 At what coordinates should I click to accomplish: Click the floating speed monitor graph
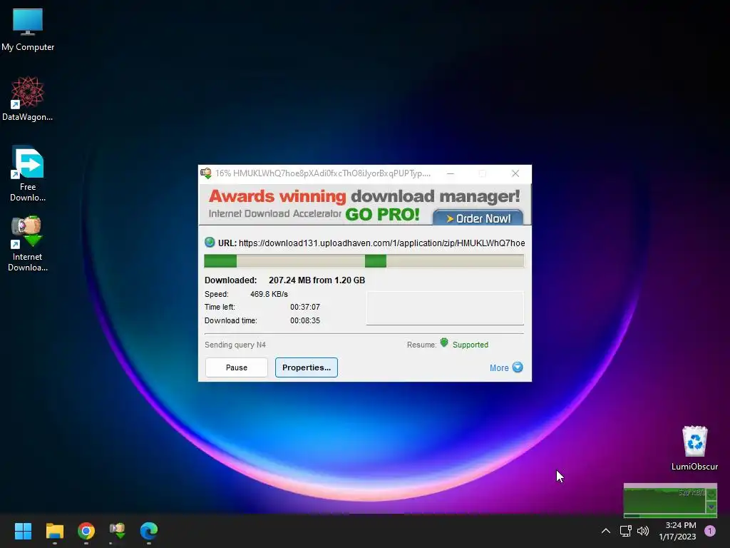pyautogui.click(x=665, y=500)
